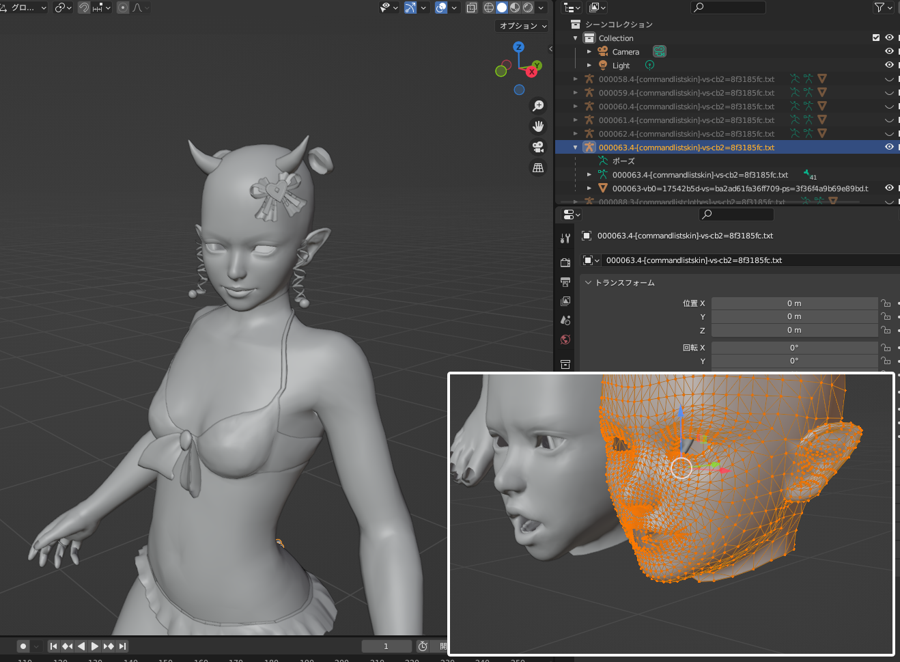The image size is (900, 662).
Task: Click the pan view hand icon
Action: (538, 126)
